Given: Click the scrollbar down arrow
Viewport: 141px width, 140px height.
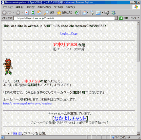Looking at the screenshot, I should (138, 133).
